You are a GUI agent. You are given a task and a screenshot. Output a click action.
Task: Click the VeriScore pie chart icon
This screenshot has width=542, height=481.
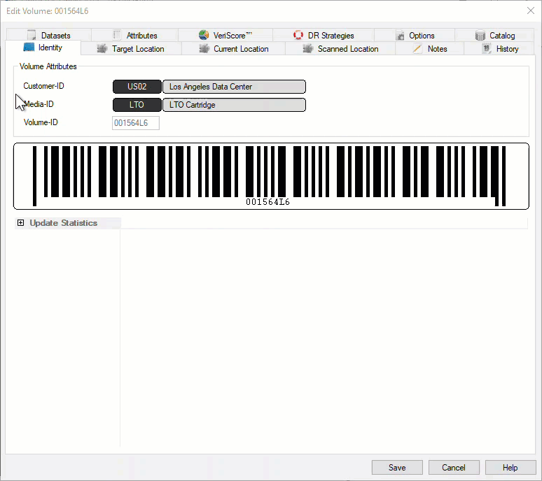(204, 35)
